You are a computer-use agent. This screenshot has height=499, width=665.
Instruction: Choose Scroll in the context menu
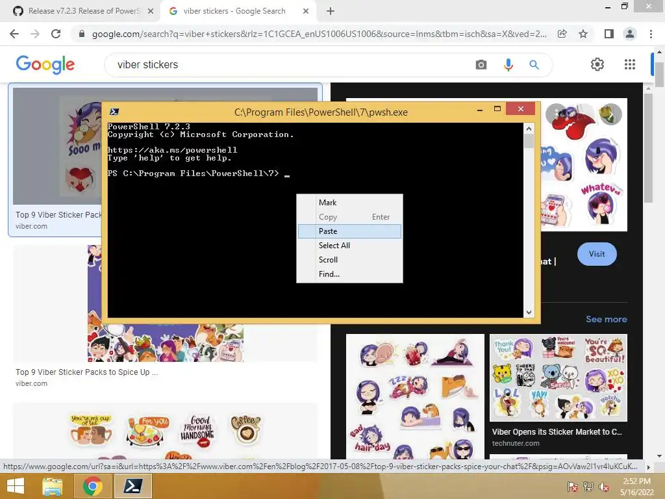click(349, 260)
